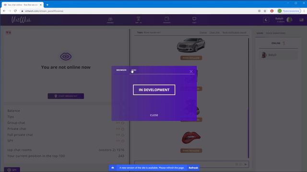Click the IN DEVELOPMENT box

(154, 90)
